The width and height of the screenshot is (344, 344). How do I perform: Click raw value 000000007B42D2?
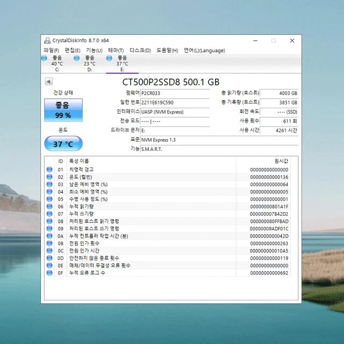click(x=269, y=214)
